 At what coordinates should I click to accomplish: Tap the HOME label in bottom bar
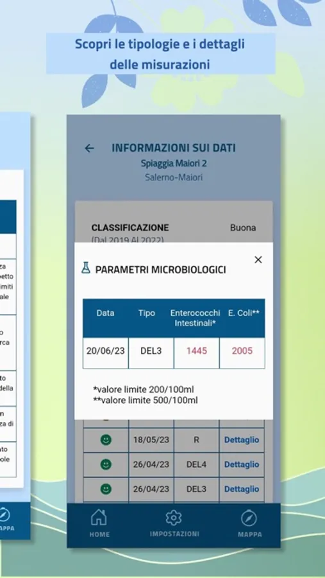click(x=99, y=534)
